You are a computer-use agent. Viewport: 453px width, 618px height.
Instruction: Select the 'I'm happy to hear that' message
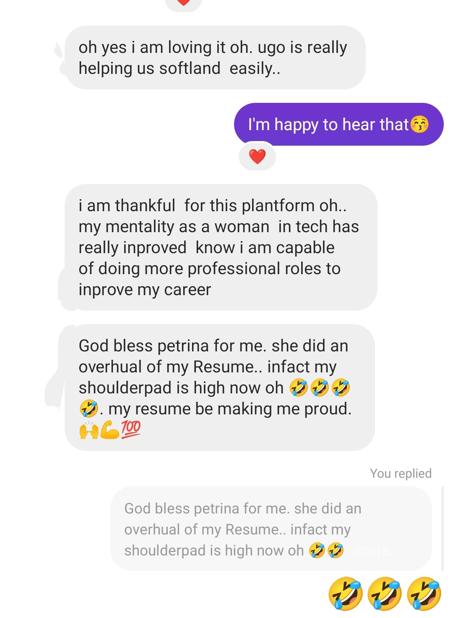(338, 124)
